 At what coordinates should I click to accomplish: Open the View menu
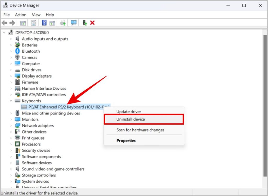[36, 15]
